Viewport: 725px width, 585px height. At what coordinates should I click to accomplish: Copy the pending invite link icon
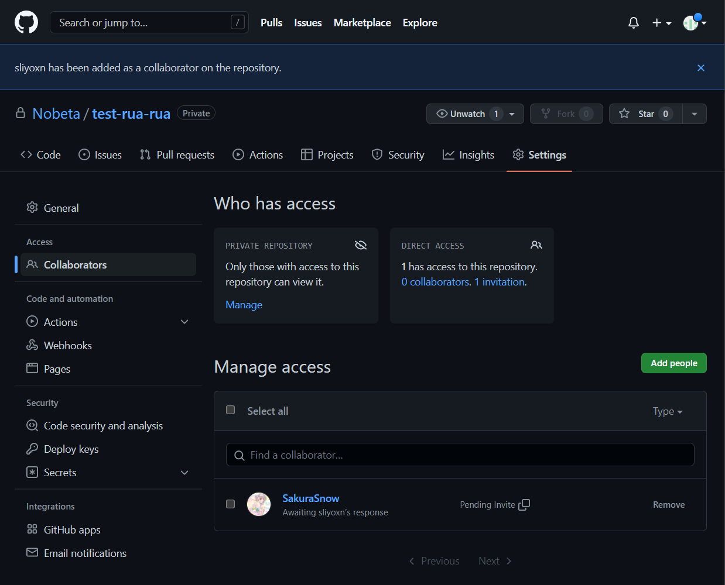pyautogui.click(x=524, y=505)
